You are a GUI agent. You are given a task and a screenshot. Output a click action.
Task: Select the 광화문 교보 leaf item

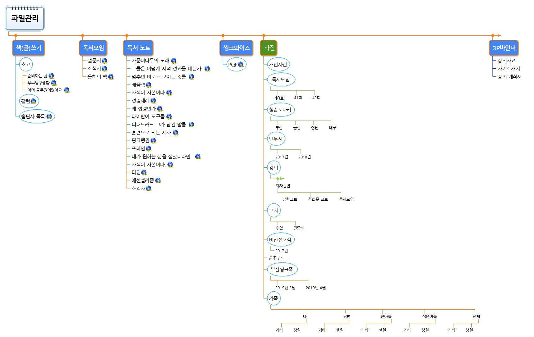pos(318,199)
